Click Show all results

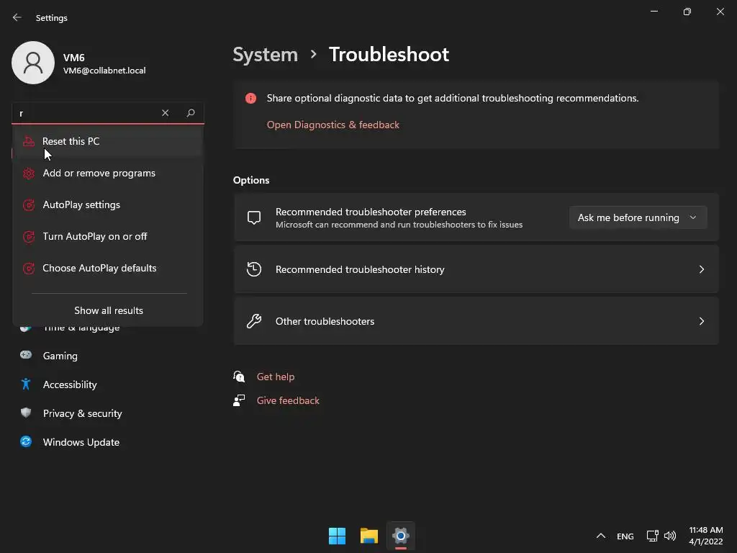click(x=109, y=310)
